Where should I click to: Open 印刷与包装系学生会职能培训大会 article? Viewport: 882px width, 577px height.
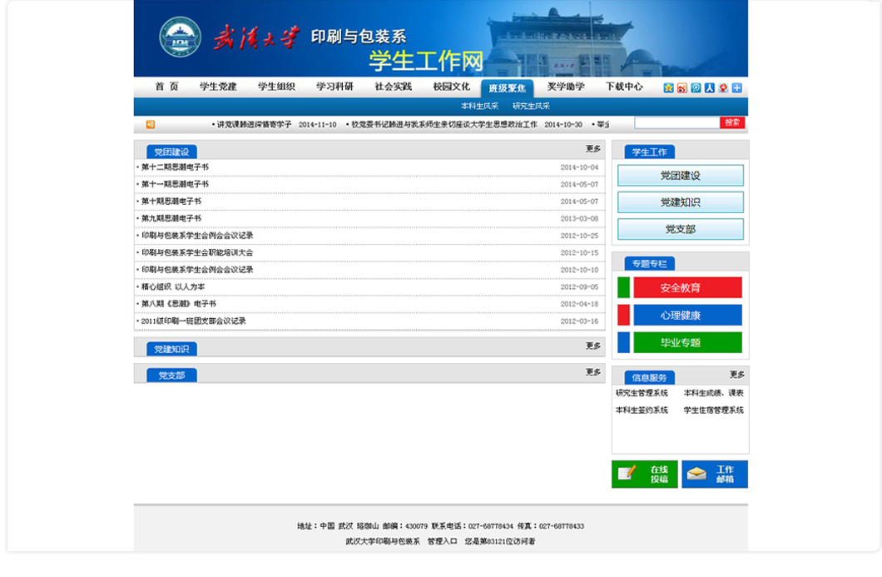click(197, 253)
